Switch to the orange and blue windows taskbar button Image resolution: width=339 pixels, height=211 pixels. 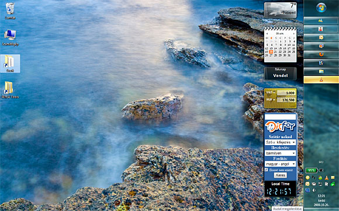click(321, 46)
